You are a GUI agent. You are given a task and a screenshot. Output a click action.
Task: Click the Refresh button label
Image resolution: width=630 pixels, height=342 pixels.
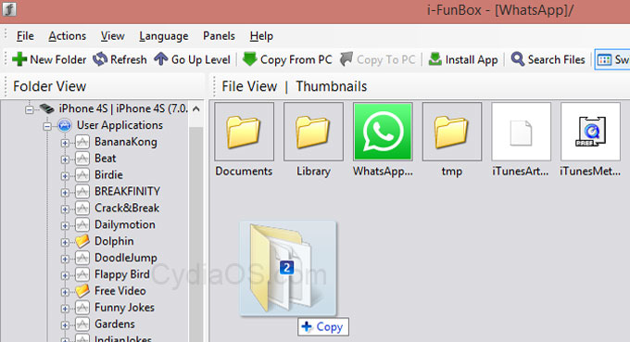point(129,59)
